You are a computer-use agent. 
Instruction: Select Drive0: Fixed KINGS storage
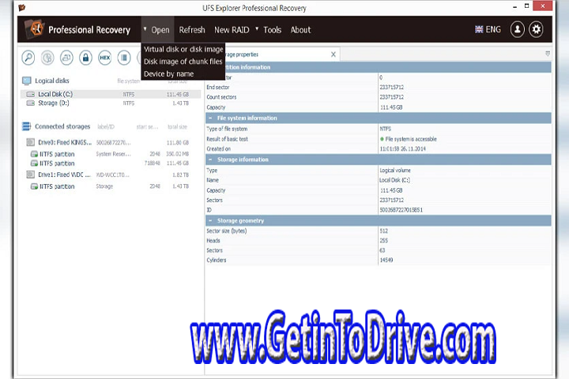click(111, 142)
